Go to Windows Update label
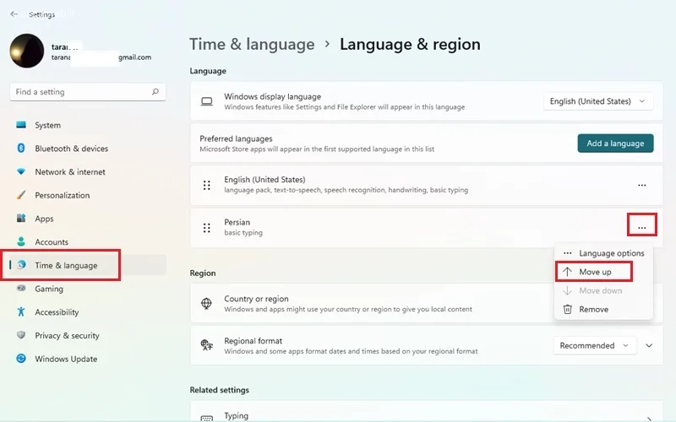The image size is (676, 422). [66, 359]
